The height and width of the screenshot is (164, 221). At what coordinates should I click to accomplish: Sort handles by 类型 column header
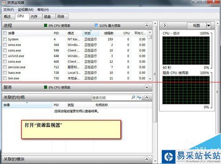point(80,105)
